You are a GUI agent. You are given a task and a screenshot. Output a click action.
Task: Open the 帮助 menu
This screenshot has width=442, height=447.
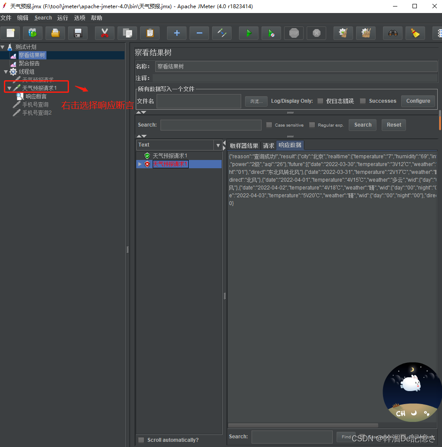(96, 18)
